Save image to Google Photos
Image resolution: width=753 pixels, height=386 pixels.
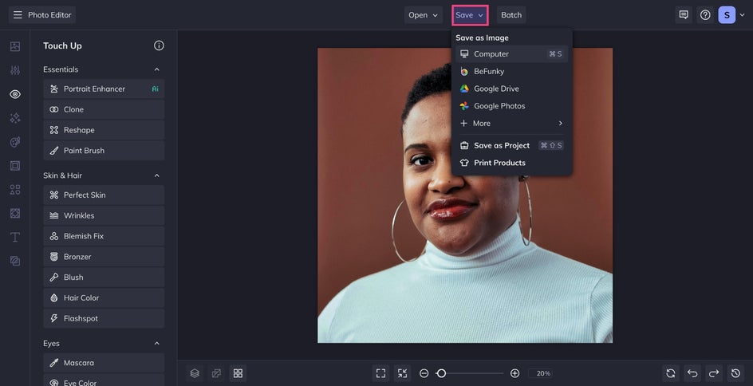point(511,105)
